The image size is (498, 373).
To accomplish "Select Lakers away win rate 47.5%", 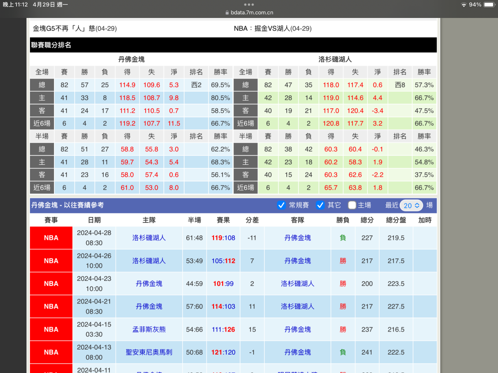I will [x=424, y=111].
